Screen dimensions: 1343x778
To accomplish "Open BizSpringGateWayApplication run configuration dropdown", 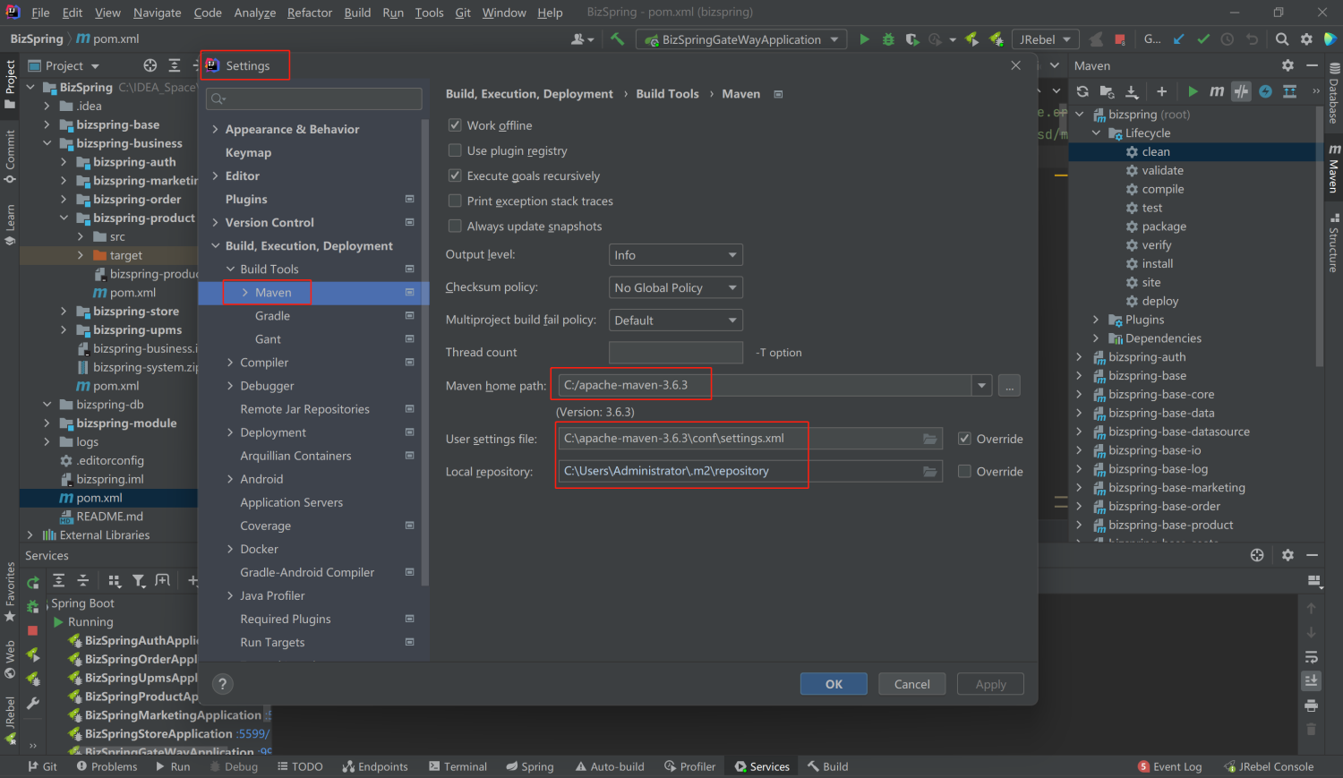I will click(741, 39).
